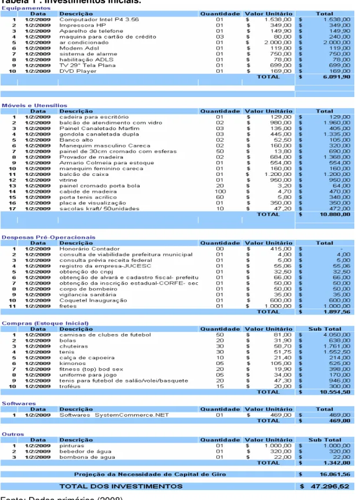Image resolution: width=356 pixels, height=500 pixels.
Task: Click the 'bolas' description cell
Action: pyautogui.click(x=68, y=341)
